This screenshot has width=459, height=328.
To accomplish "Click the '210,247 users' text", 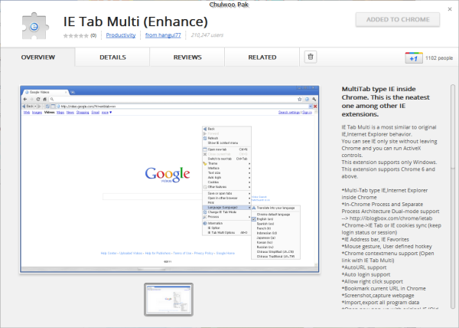I will 207,35.
